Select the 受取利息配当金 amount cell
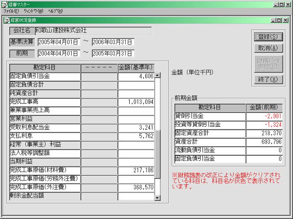The height and width of the screenshot is (219, 293). [x=136, y=128]
